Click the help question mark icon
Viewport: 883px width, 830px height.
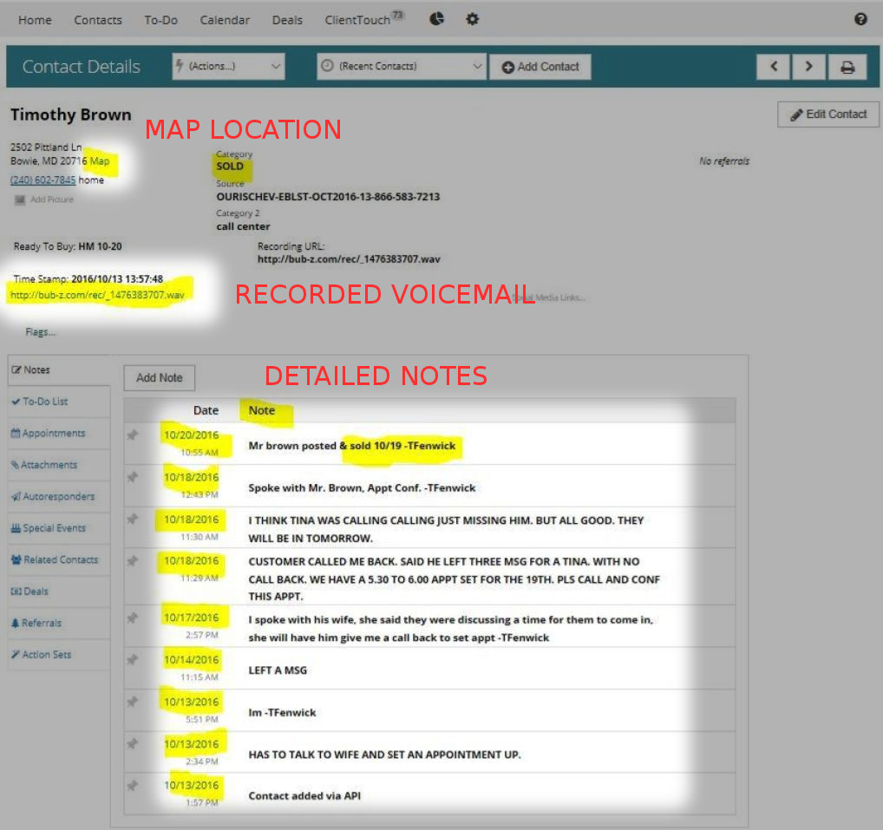click(860, 19)
